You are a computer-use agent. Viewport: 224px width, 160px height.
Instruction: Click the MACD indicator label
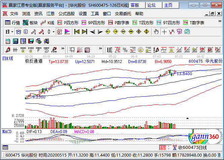[x=7, y=131]
